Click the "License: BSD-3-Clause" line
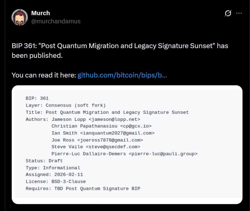 click(56, 182)
